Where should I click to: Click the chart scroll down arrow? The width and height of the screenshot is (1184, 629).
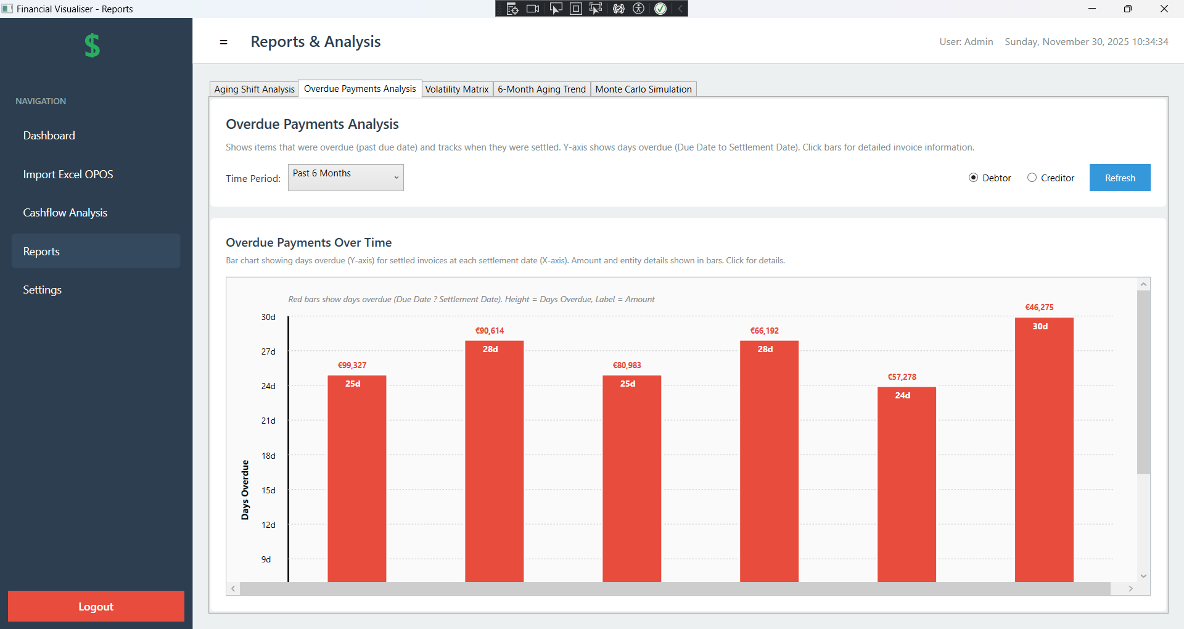1143,576
